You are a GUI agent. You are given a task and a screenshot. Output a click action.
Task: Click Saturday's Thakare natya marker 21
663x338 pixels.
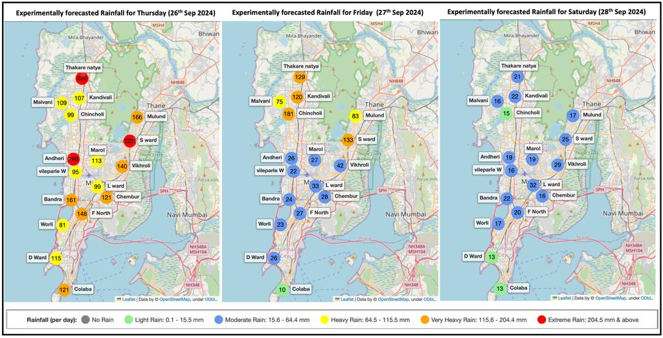[x=518, y=77]
